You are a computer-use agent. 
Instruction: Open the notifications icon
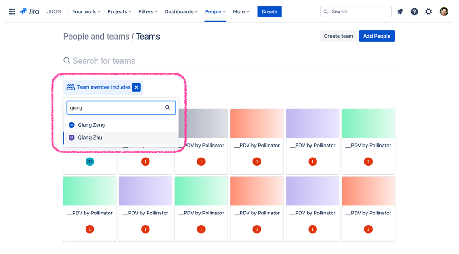coord(400,11)
